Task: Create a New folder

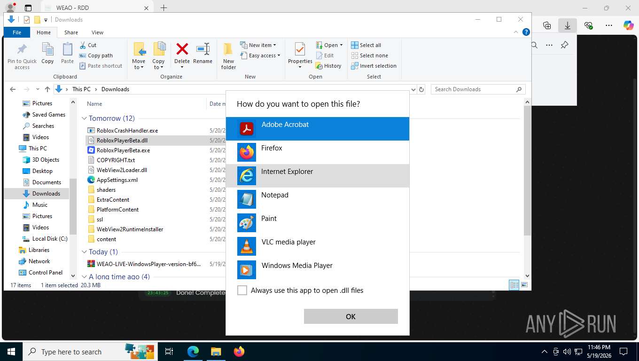Action: click(x=228, y=56)
